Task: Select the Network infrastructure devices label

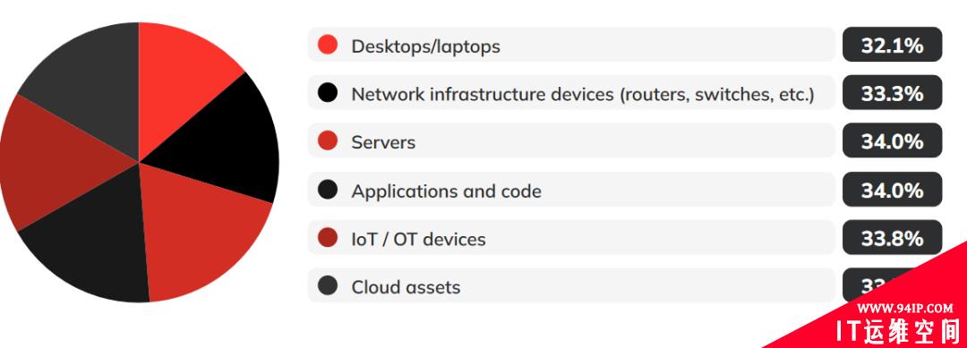Action: pyautogui.click(x=583, y=94)
